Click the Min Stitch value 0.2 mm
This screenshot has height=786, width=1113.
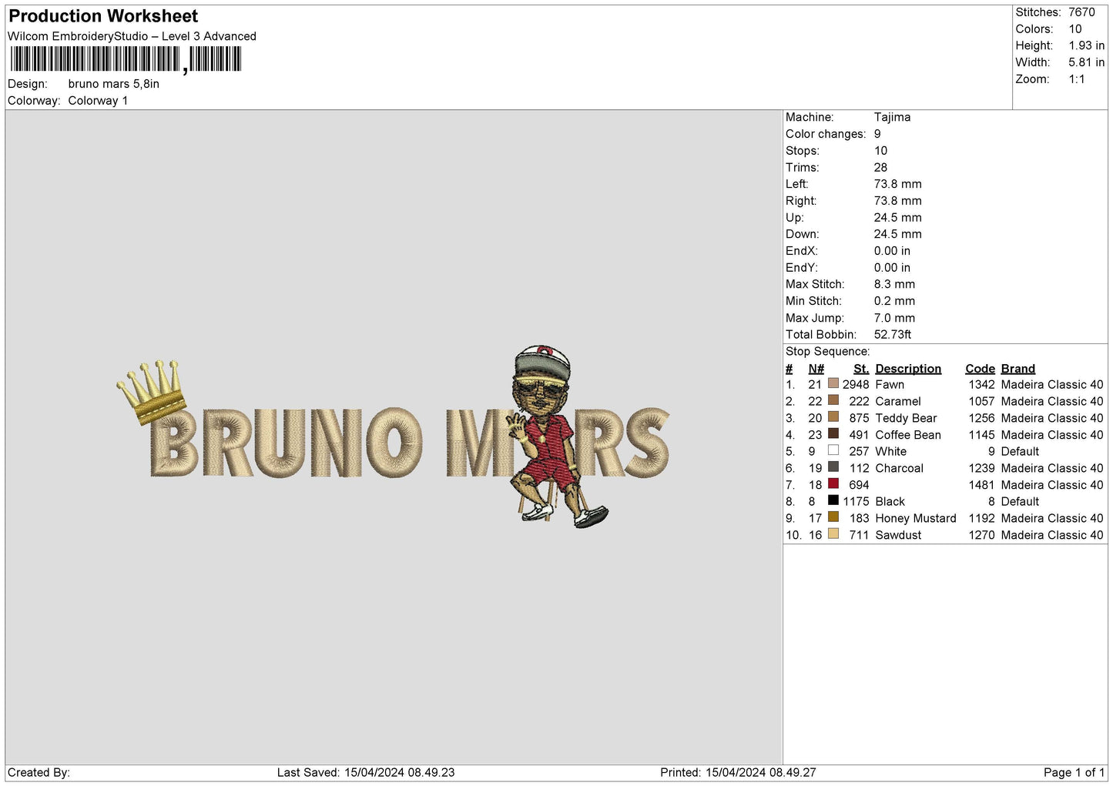[x=894, y=301]
